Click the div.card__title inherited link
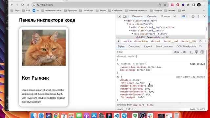210x118 pixels. click(143, 105)
